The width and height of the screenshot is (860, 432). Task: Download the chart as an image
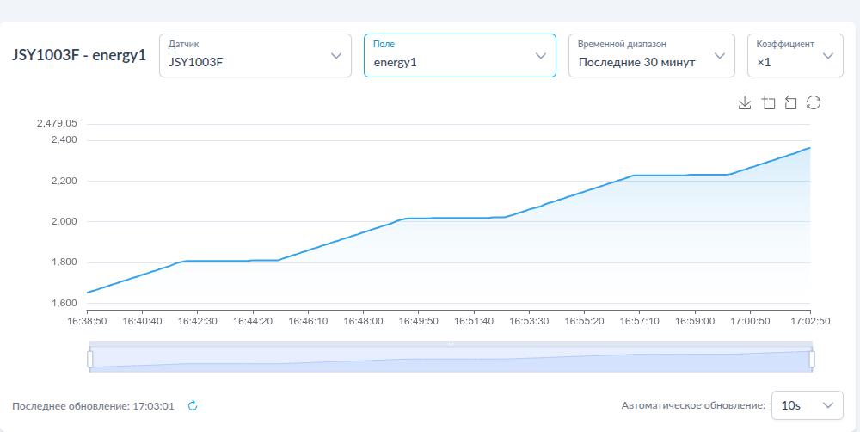(x=745, y=103)
